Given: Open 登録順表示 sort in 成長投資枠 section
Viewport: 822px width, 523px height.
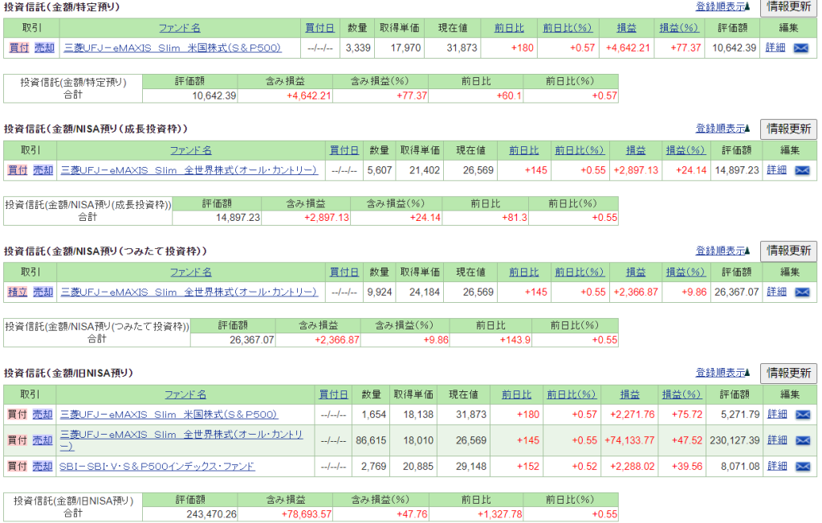Looking at the screenshot, I should click(x=722, y=129).
